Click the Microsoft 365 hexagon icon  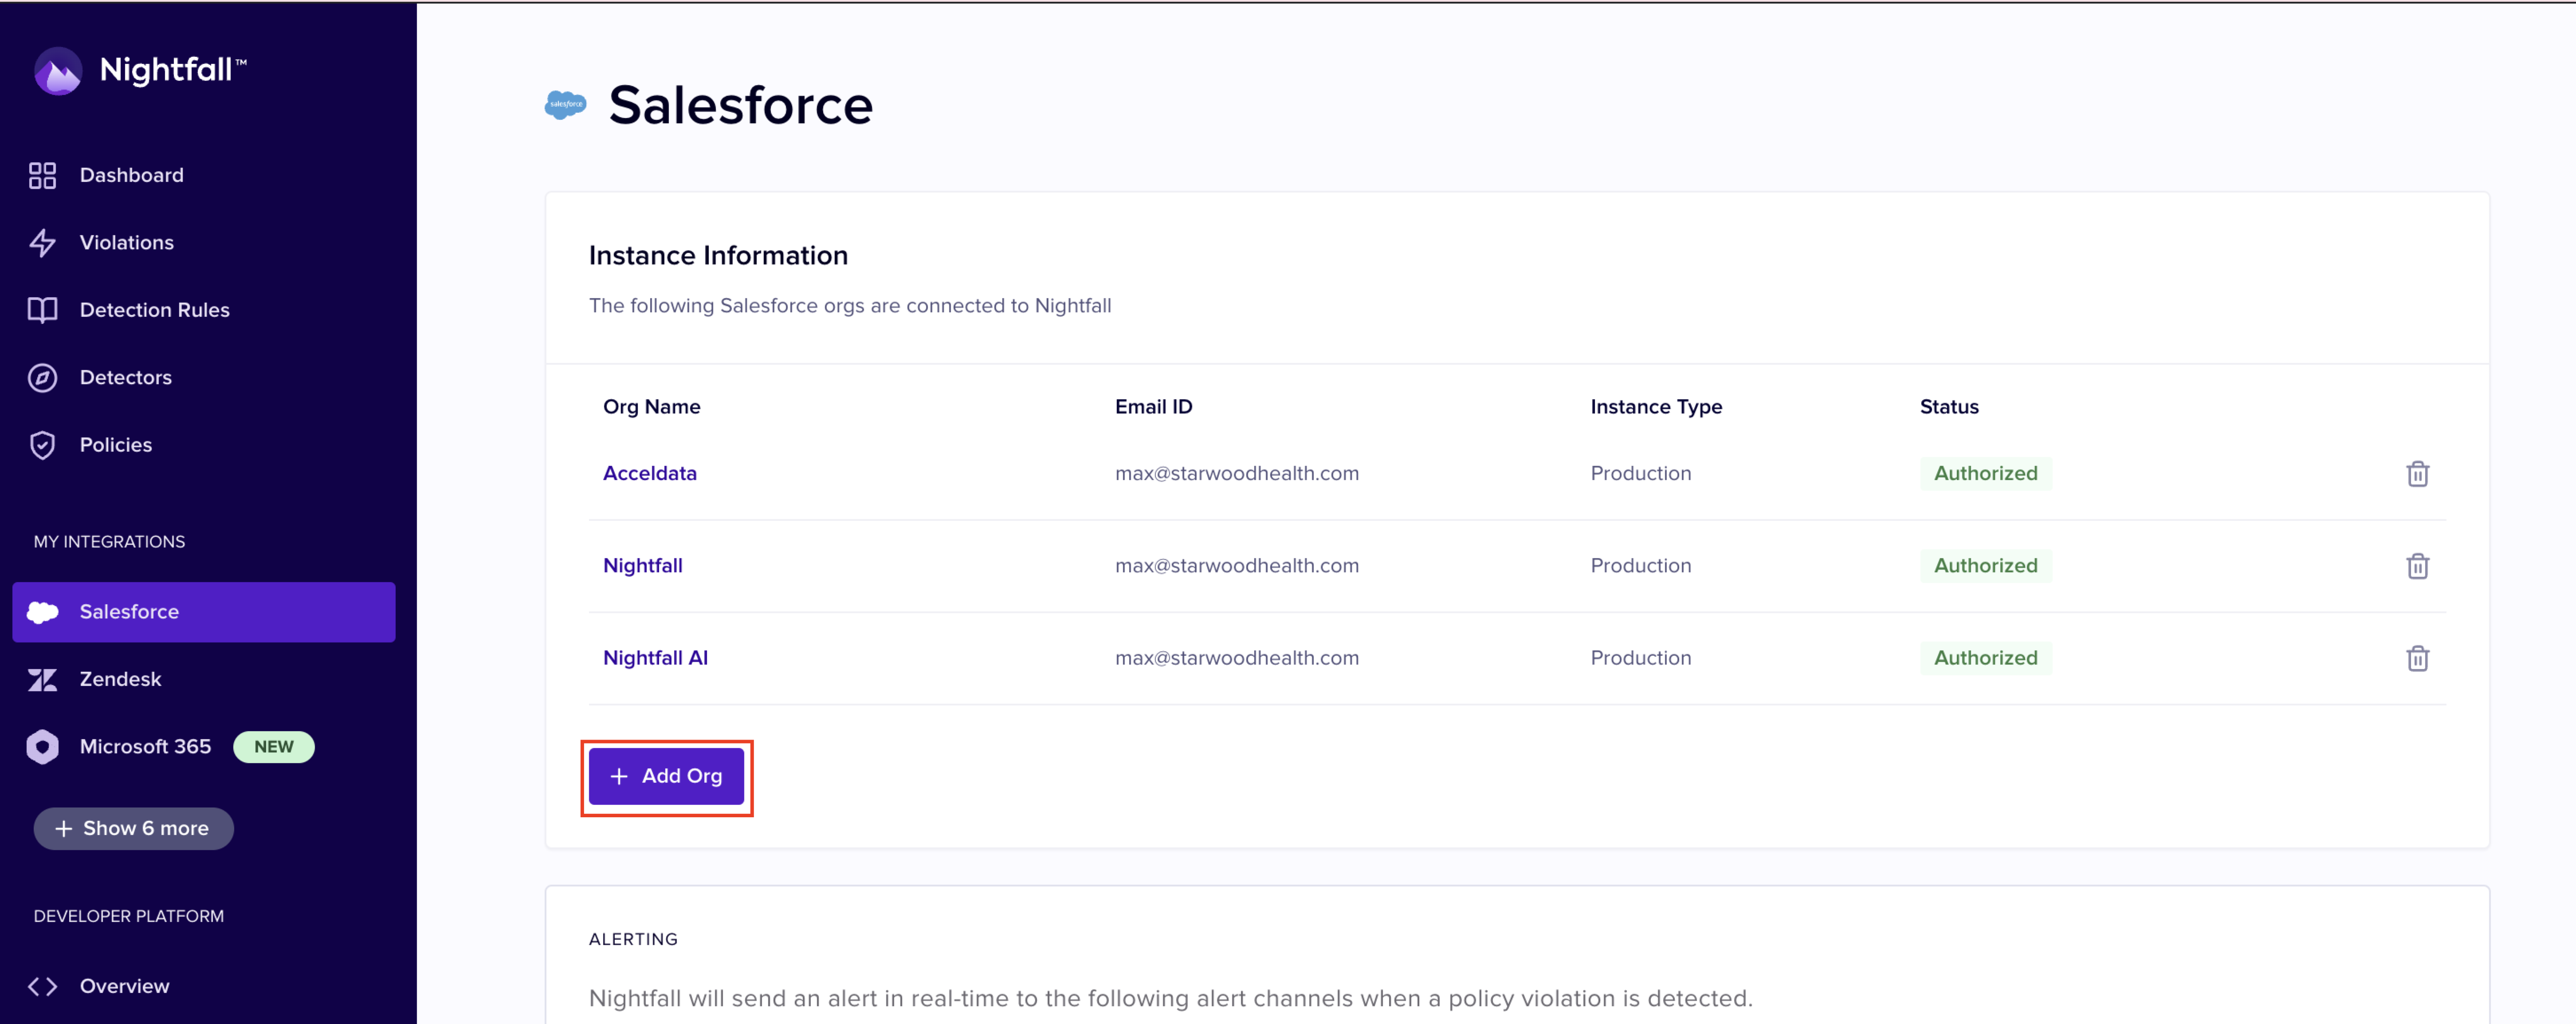[x=42, y=747]
